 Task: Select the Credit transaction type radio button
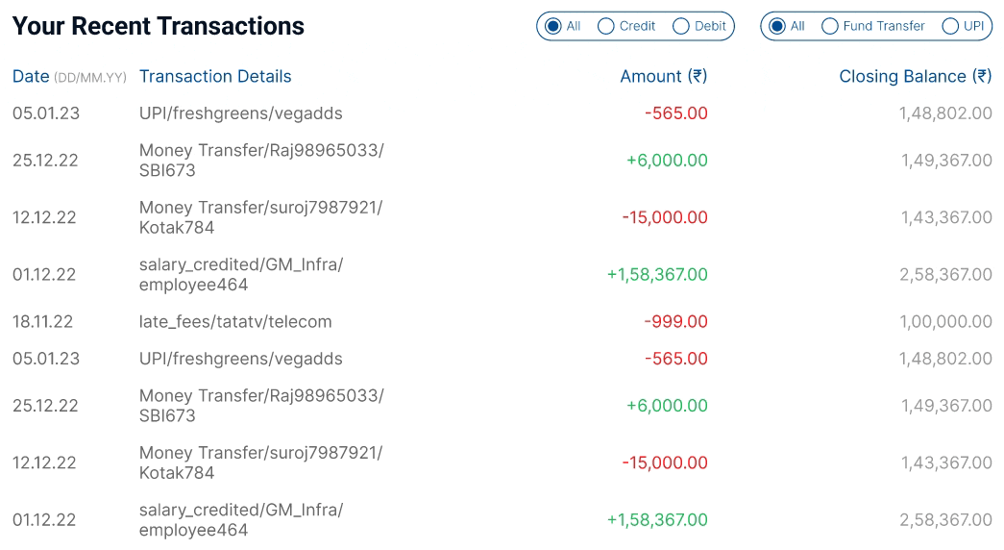[x=606, y=26]
